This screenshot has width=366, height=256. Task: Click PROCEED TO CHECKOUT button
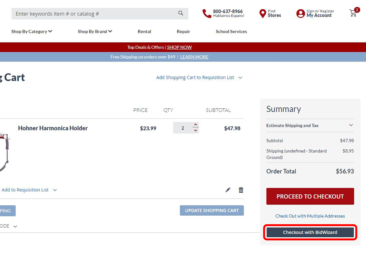[310, 196]
